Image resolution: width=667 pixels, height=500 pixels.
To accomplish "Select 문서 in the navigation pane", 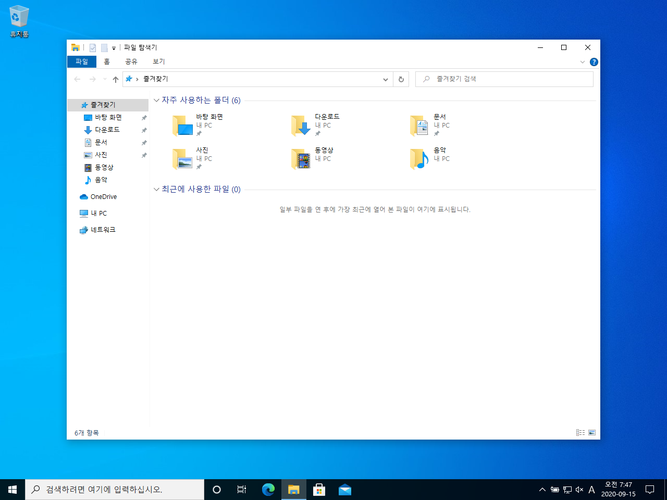I will [x=108, y=142].
